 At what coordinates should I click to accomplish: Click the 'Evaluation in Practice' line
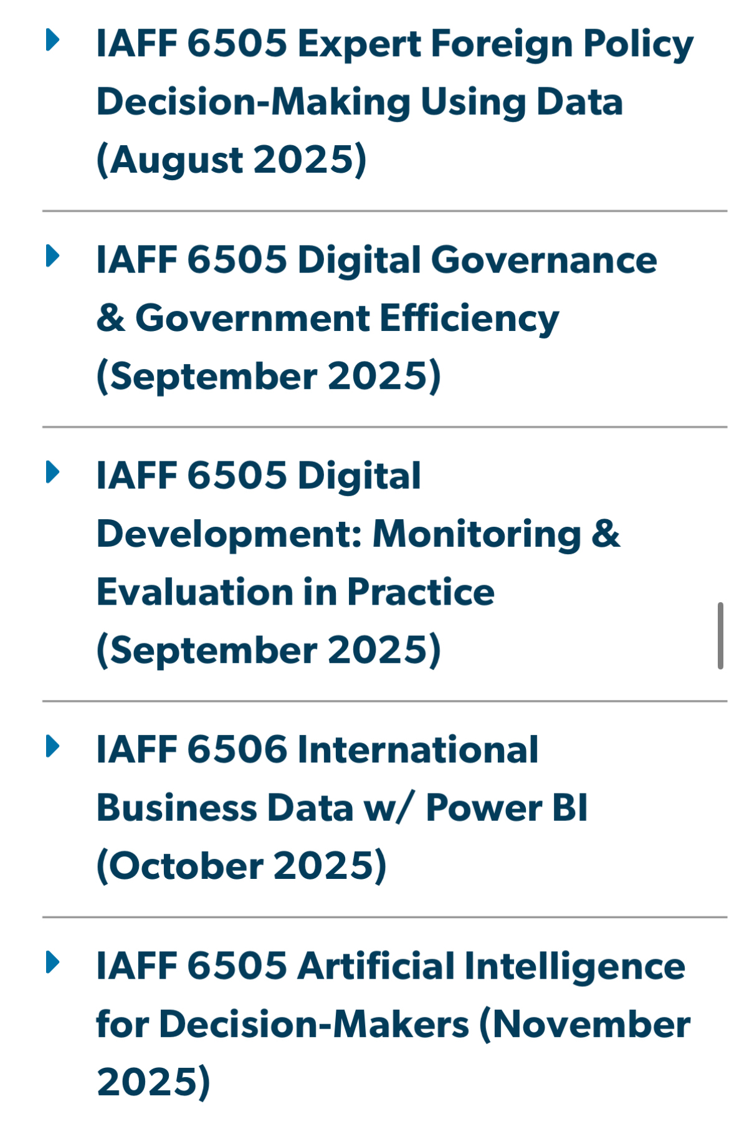click(295, 592)
